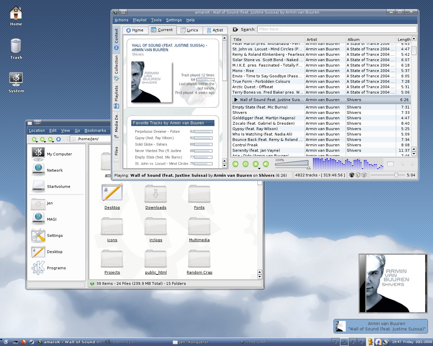Image resolution: width=433 pixels, height=346 pixels.
Task: Click MAGI in Konqueror sidebar
Action: (44, 219)
